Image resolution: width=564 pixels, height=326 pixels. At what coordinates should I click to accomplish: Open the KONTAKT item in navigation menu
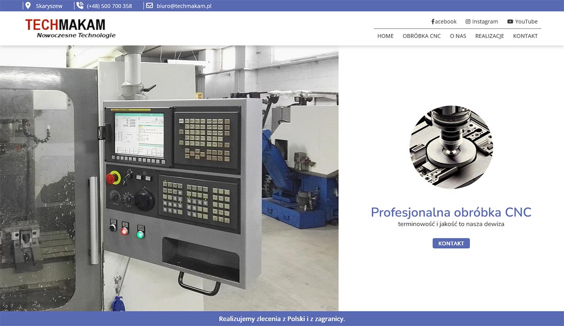525,36
